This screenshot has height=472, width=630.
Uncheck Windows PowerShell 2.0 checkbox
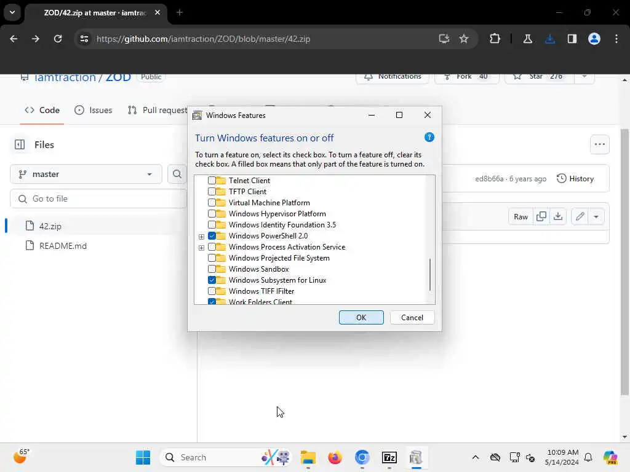click(x=212, y=236)
